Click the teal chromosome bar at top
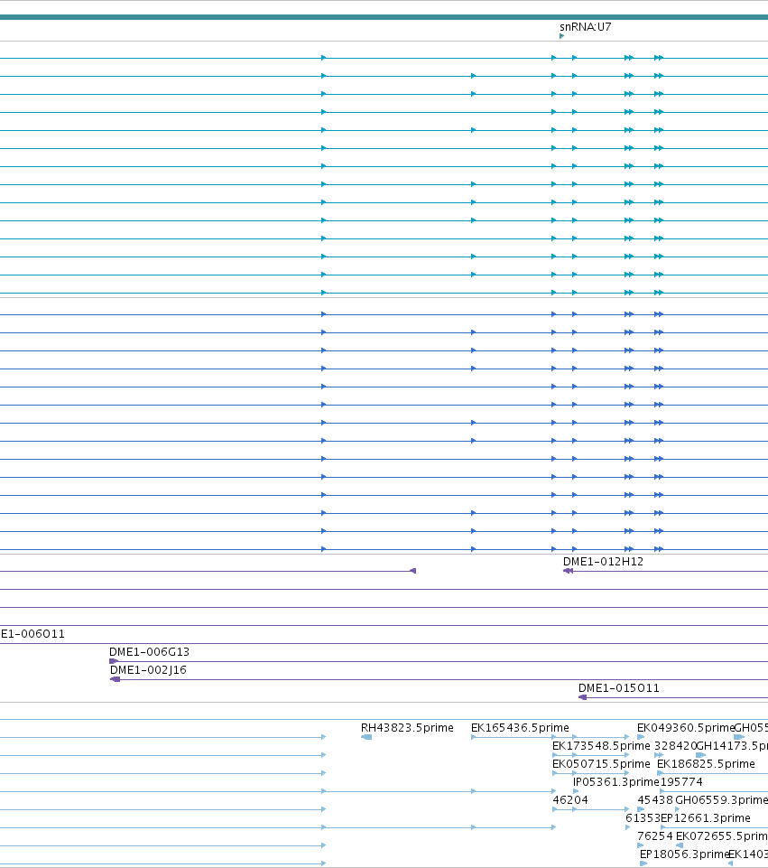Screen dimensions: 768x868 [384, 17]
